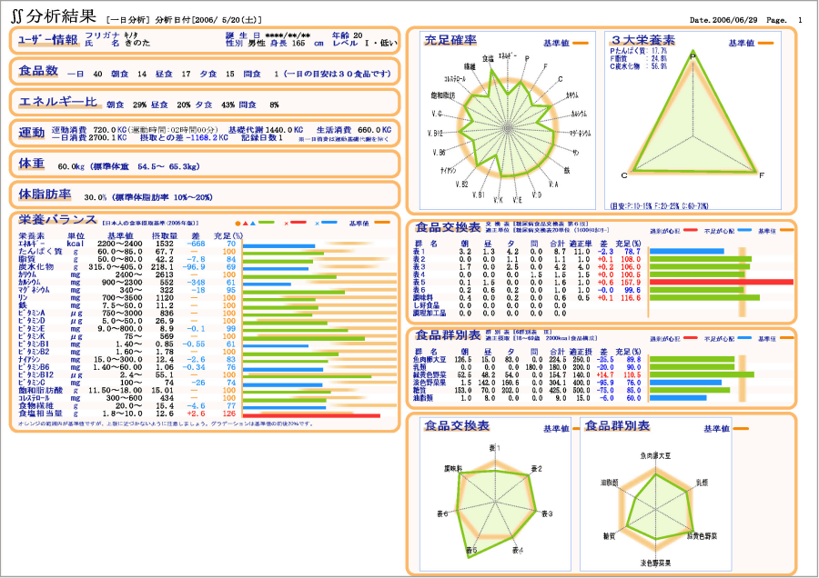819x578 pixels.
Task: Click the "表5" row label in the exchange table
Action: (419, 283)
